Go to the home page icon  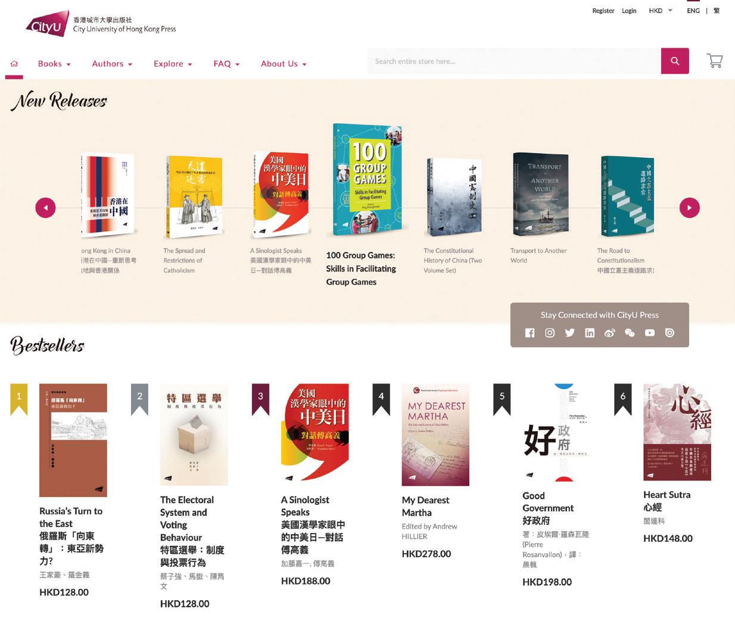point(14,64)
